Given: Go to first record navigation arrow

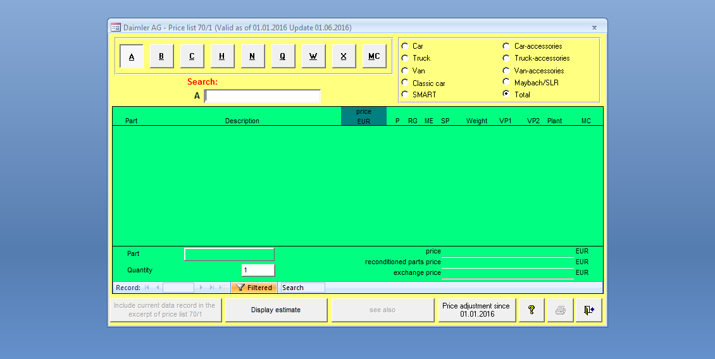Looking at the screenshot, I should [147, 288].
